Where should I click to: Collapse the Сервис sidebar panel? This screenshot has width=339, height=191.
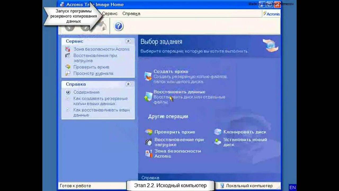(x=128, y=41)
